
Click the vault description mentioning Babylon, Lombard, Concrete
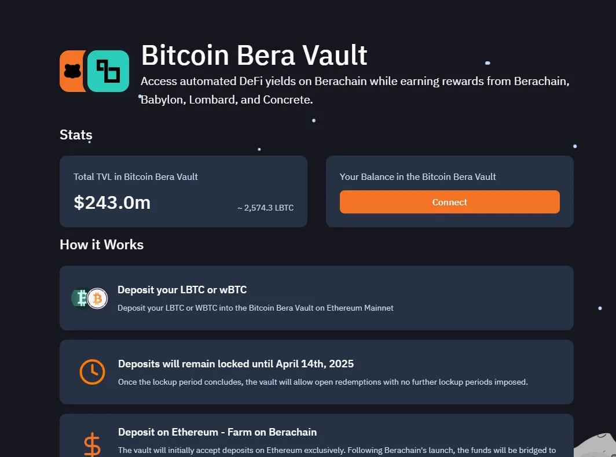[x=355, y=90]
